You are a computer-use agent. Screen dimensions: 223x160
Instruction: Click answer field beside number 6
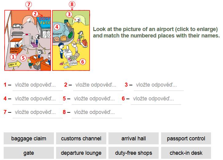pyautogui.click(x=156, y=99)
